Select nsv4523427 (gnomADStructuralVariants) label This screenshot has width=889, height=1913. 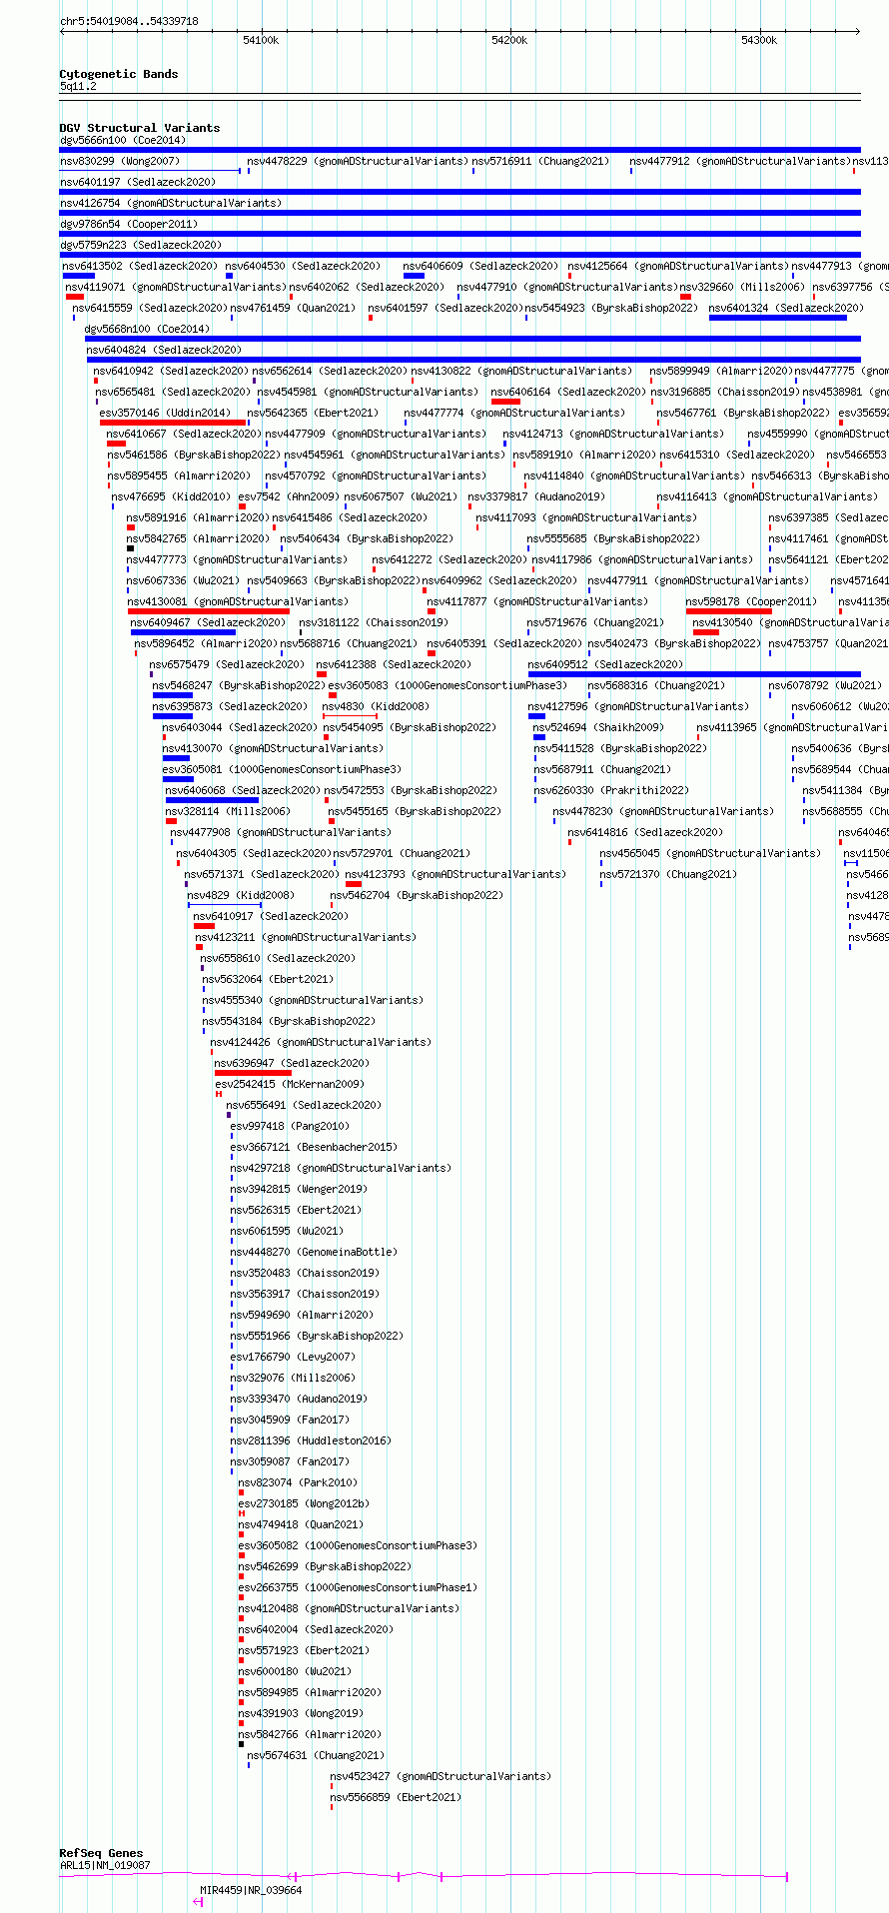[x=441, y=1776]
